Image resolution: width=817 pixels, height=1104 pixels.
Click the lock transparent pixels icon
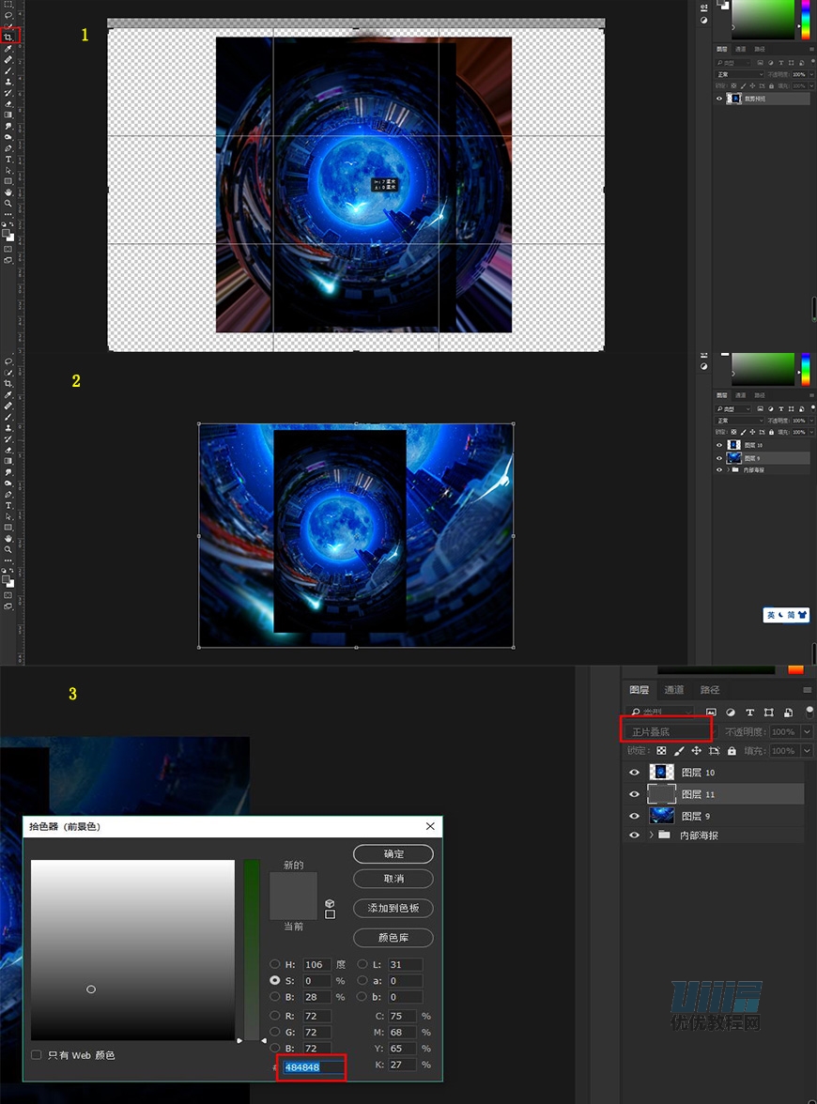click(x=661, y=751)
